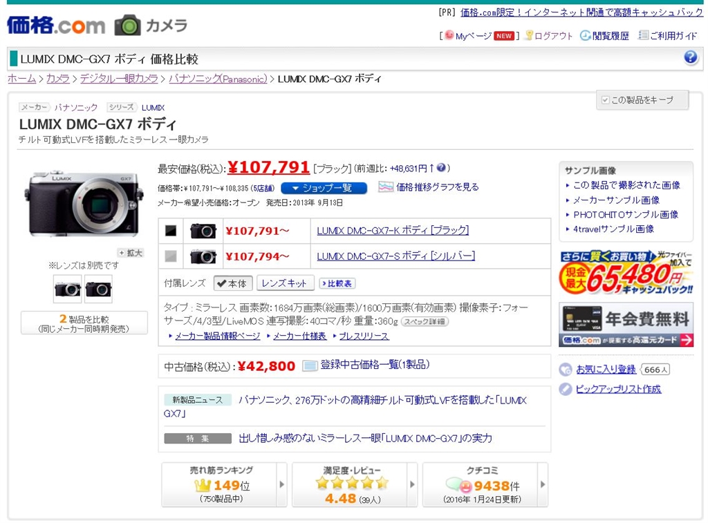Click the crown icon in 売れ筋ランキング

click(x=203, y=486)
